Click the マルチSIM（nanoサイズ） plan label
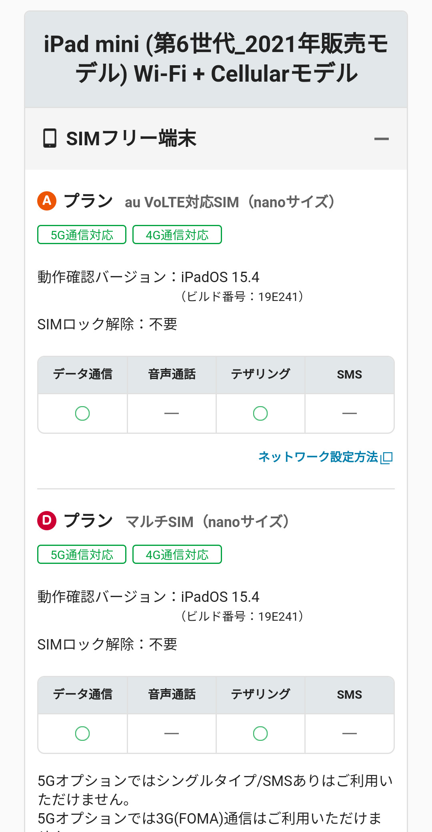 [x=207, y=522]
